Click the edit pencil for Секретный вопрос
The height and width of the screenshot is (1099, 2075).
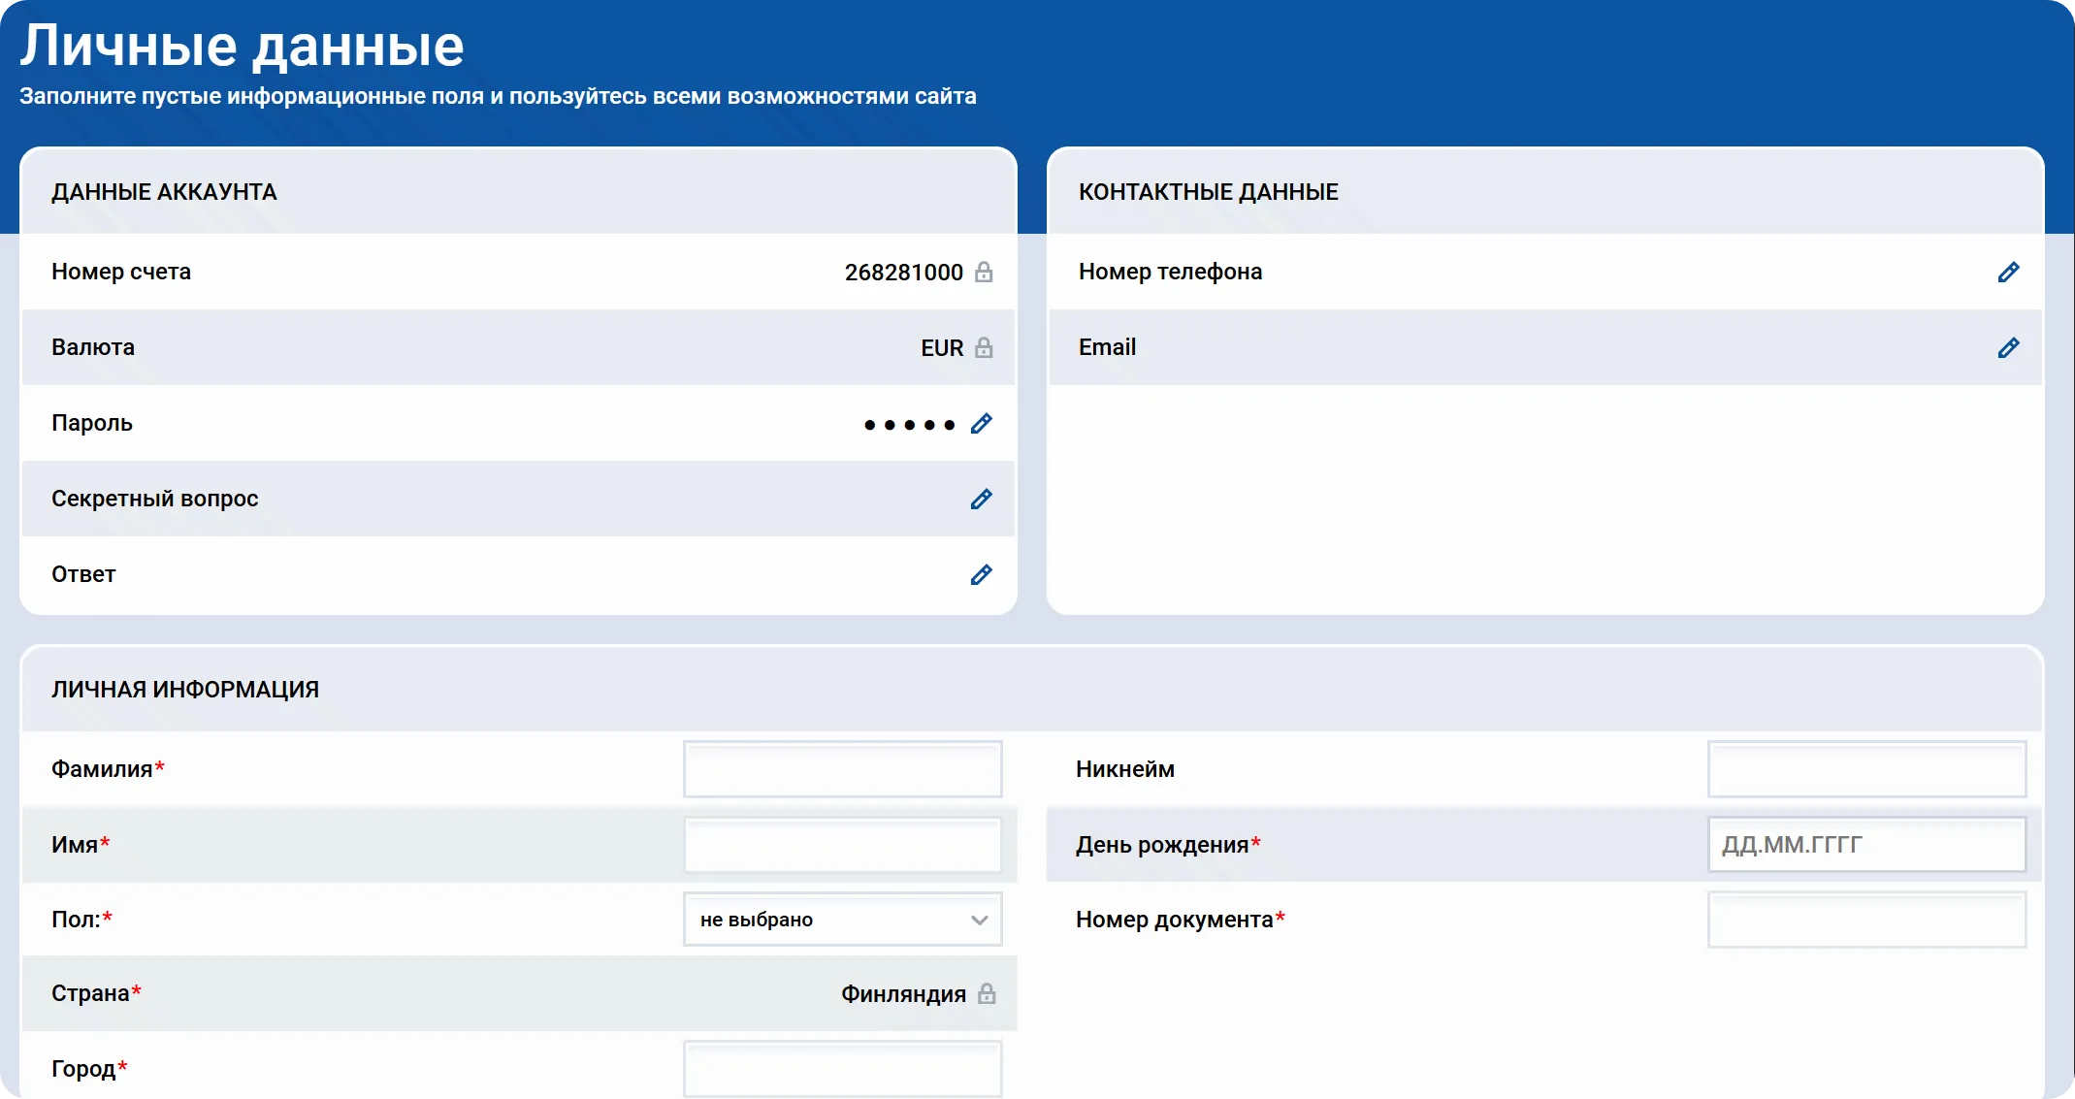coord(982,499)
